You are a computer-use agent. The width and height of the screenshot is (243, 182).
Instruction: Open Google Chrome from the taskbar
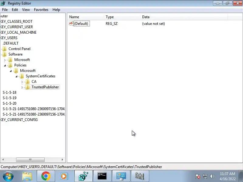tap(46, 176)
